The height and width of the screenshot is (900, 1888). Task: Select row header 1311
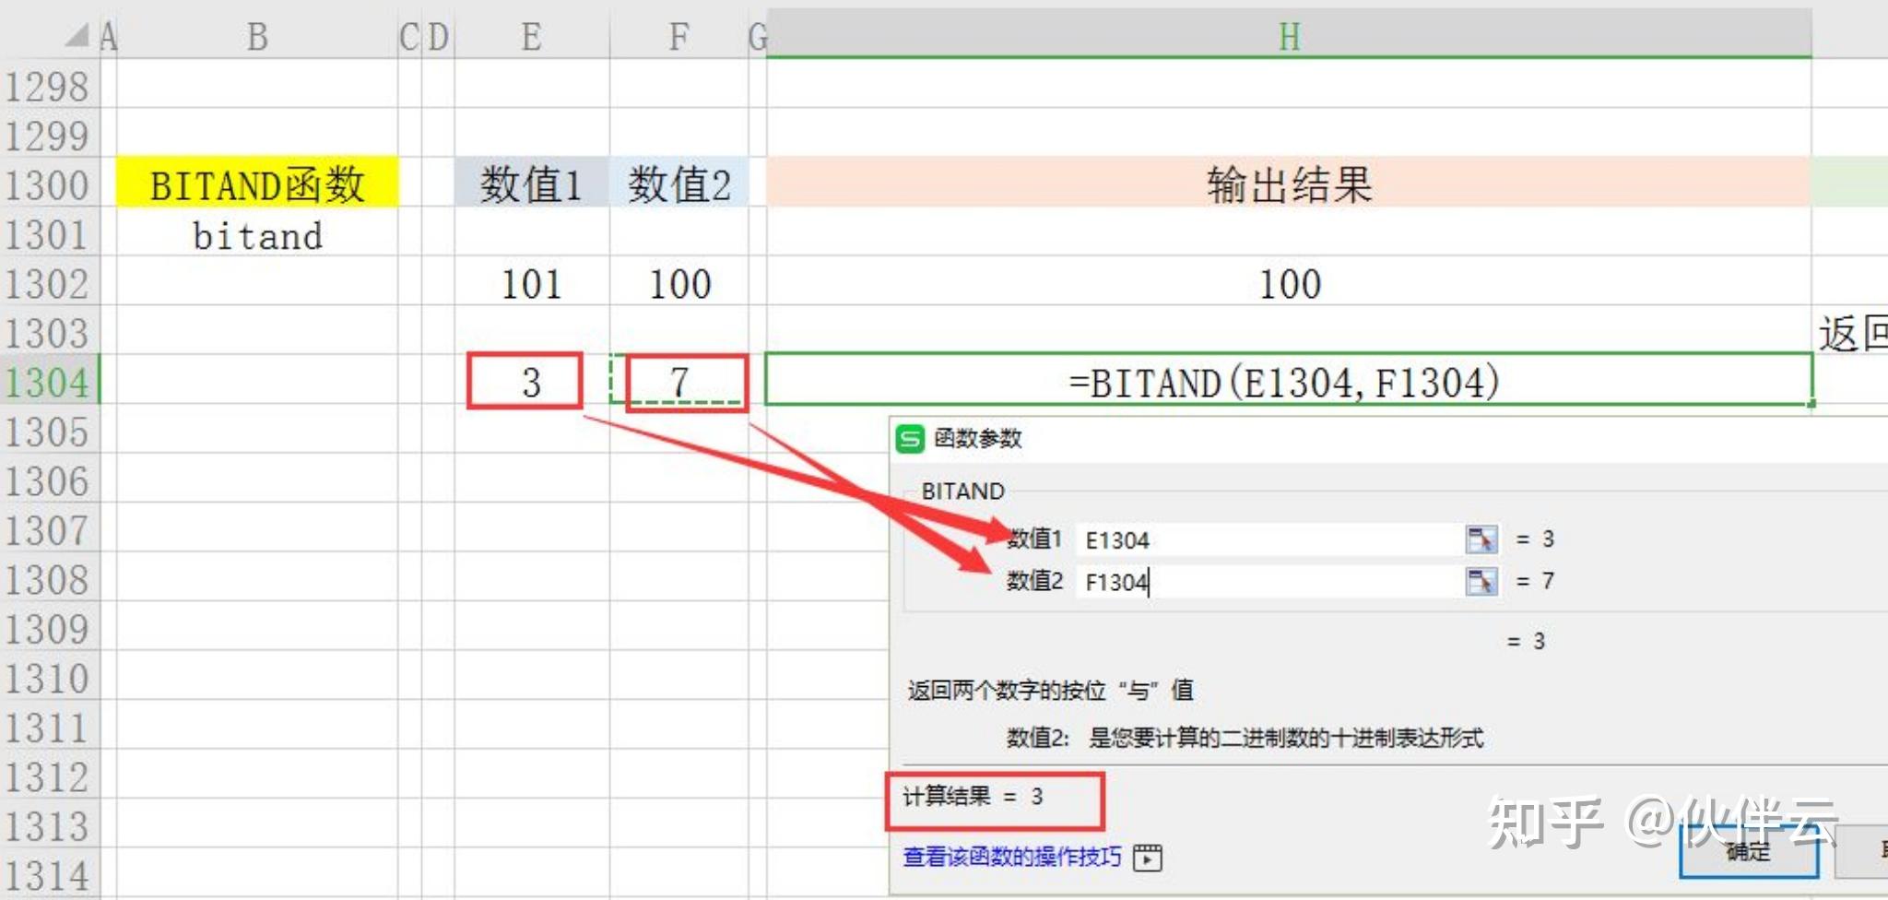point(49,728)
